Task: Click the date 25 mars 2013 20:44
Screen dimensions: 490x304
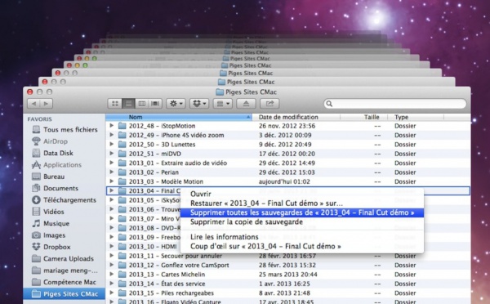Action: [287, 275]
